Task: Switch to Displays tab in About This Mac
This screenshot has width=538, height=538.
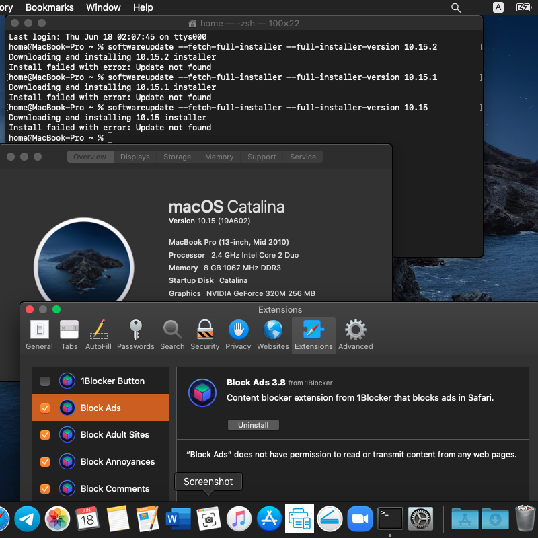Action: tap(135, 157)
